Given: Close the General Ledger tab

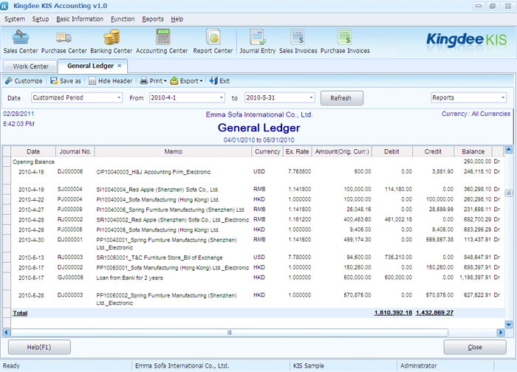Looking at the screenshot, I should click(x=120, y=66).
